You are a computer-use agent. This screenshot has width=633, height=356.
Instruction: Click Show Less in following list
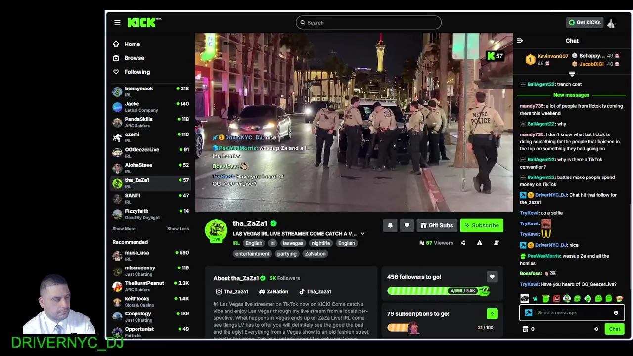[178, 229]
